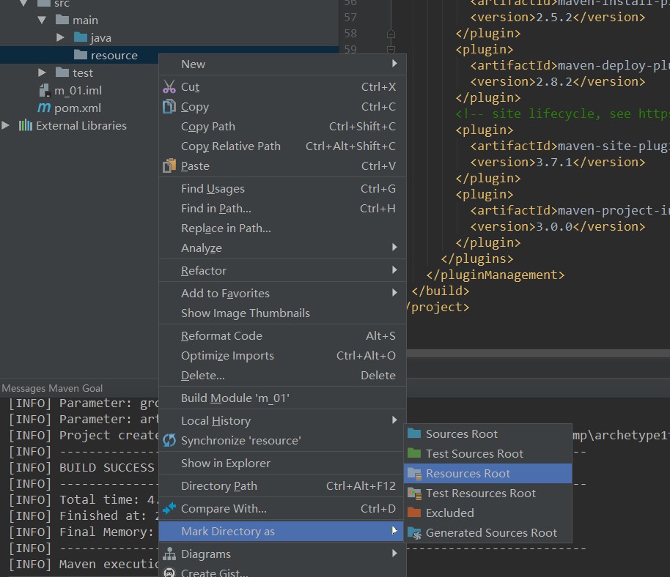Click fold marker beside line 58

coord(391,34)
